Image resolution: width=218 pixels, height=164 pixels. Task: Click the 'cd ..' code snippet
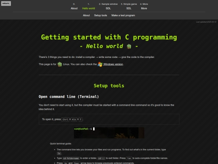(x=101, y=158)
